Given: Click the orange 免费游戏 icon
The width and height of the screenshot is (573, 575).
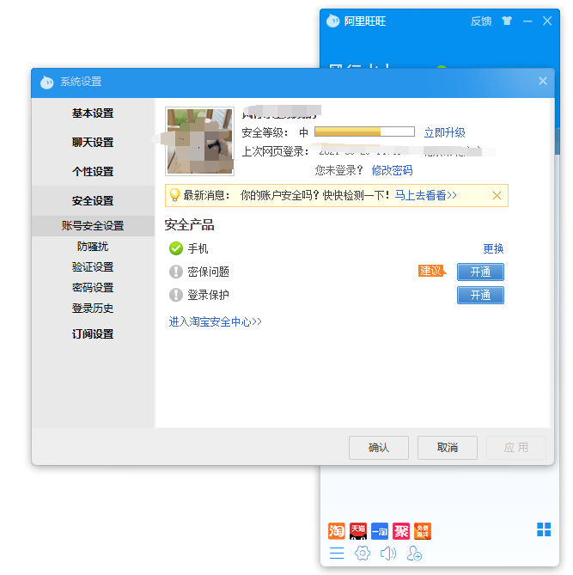Looking at the screenshot, I should pos(423,530).
